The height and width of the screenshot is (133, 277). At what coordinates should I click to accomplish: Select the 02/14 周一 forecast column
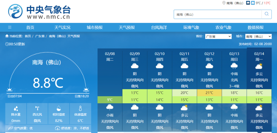pos(259,57)
